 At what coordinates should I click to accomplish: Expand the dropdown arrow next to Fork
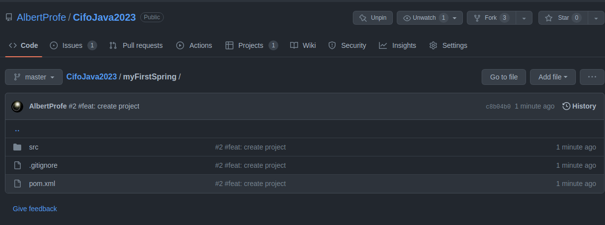coord(524,18)
